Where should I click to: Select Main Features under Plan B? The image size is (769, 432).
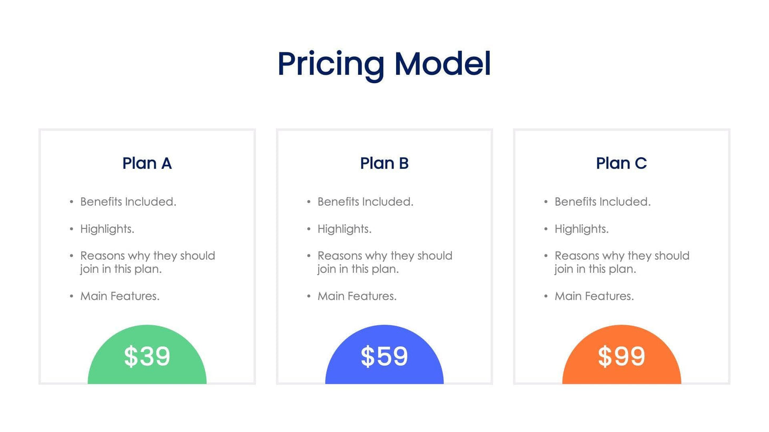357,296
